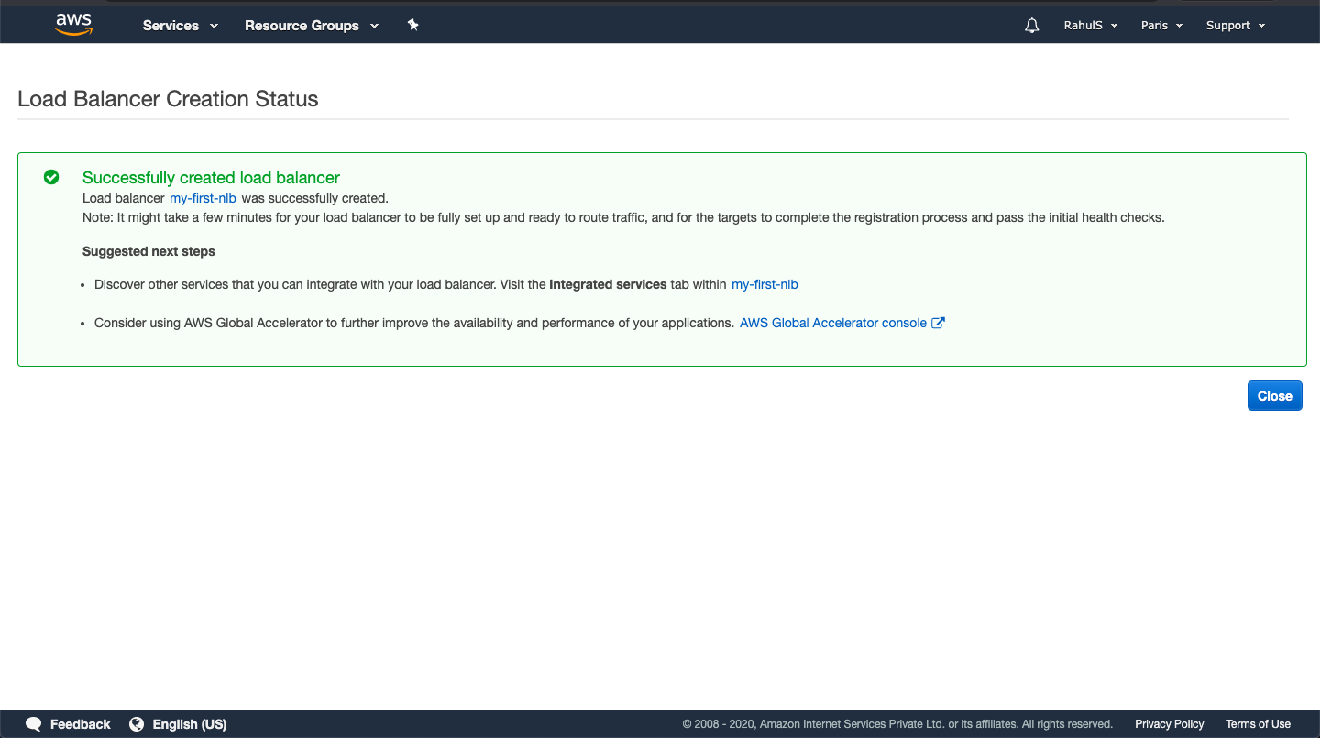The height and width of the screenshot is (738, 1320).
Task: Click the pin favorites icon in the navbar
Action: [x=412, y=25]
